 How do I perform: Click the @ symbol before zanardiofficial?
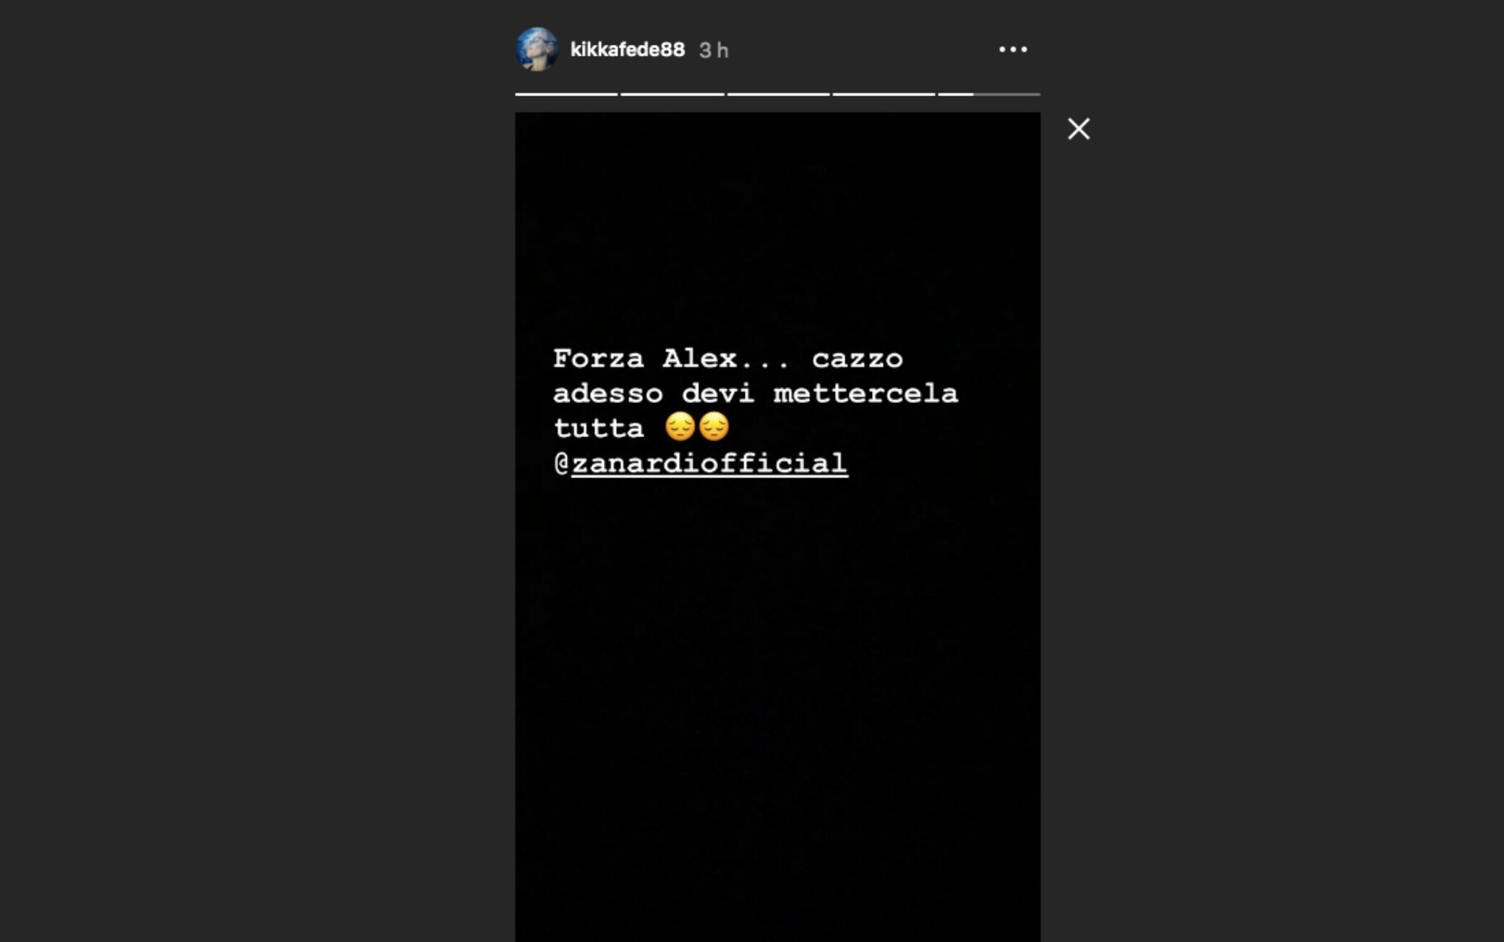click(x=562, y=464)
